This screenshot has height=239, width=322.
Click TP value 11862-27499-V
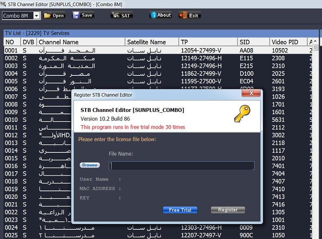(x=201, y=74)
